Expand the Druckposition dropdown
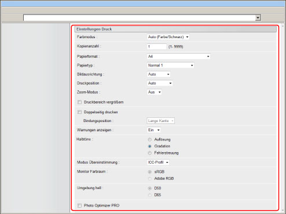Screen dimensions: 286x214 160,83
